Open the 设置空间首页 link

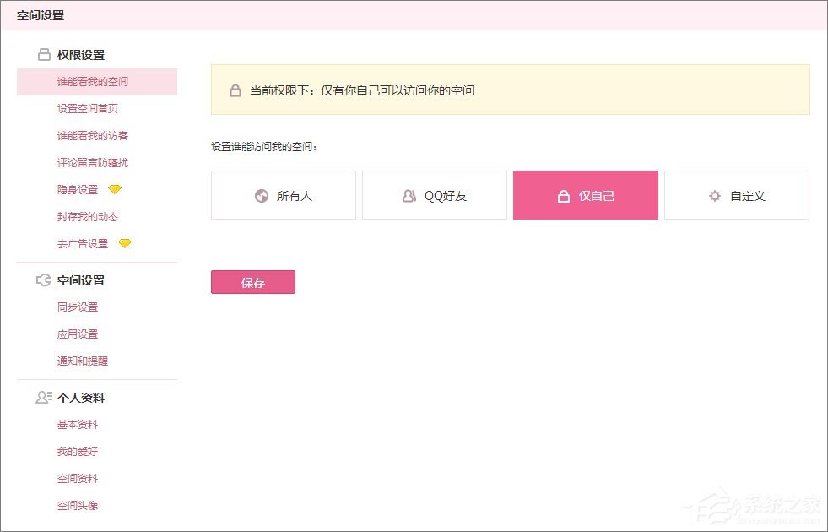[87, 108]
